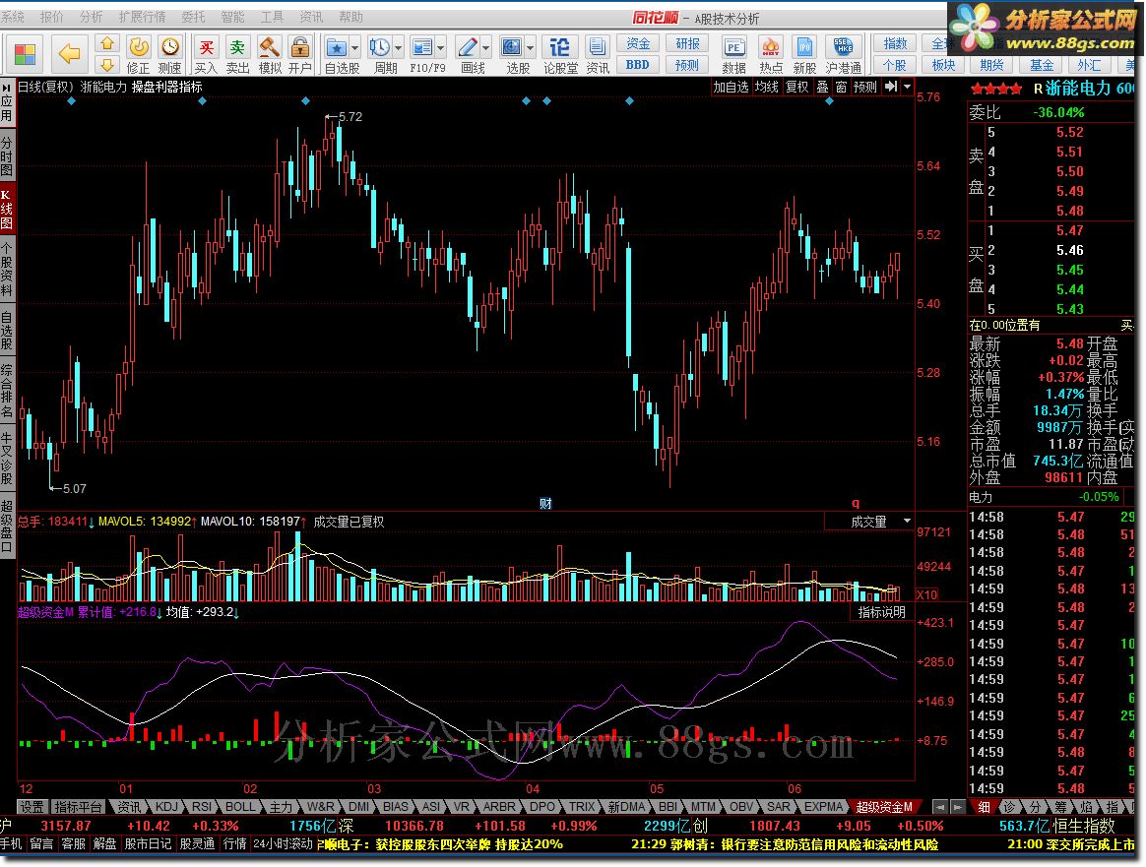Click the green 卖出 sell icon
This screenshot has height=867, width=1146.
(237, 47)
